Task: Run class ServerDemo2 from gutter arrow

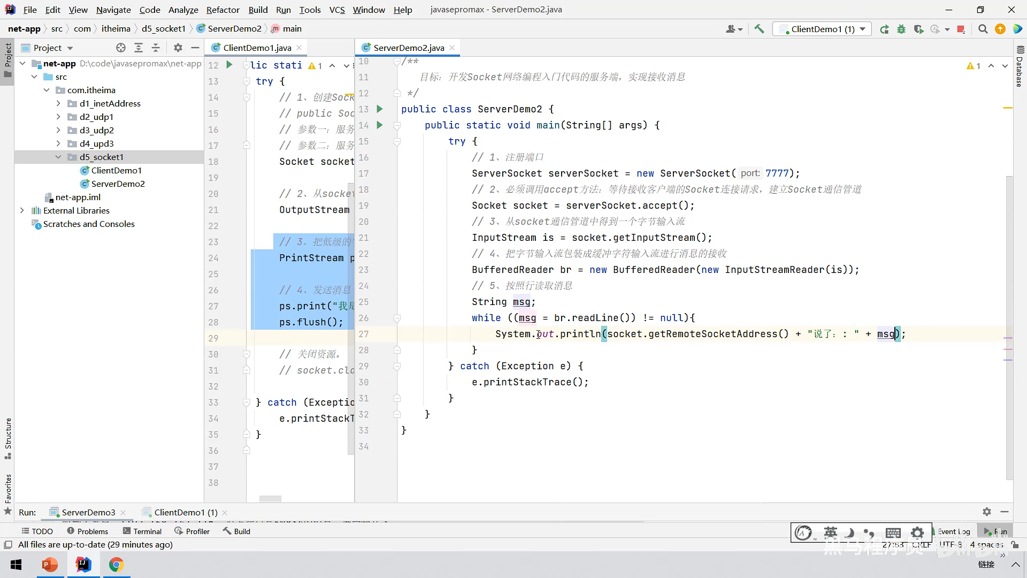Action: coord(380,109)
